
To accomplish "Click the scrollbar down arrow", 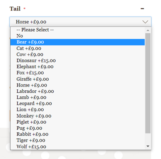I will pos(148,146).
